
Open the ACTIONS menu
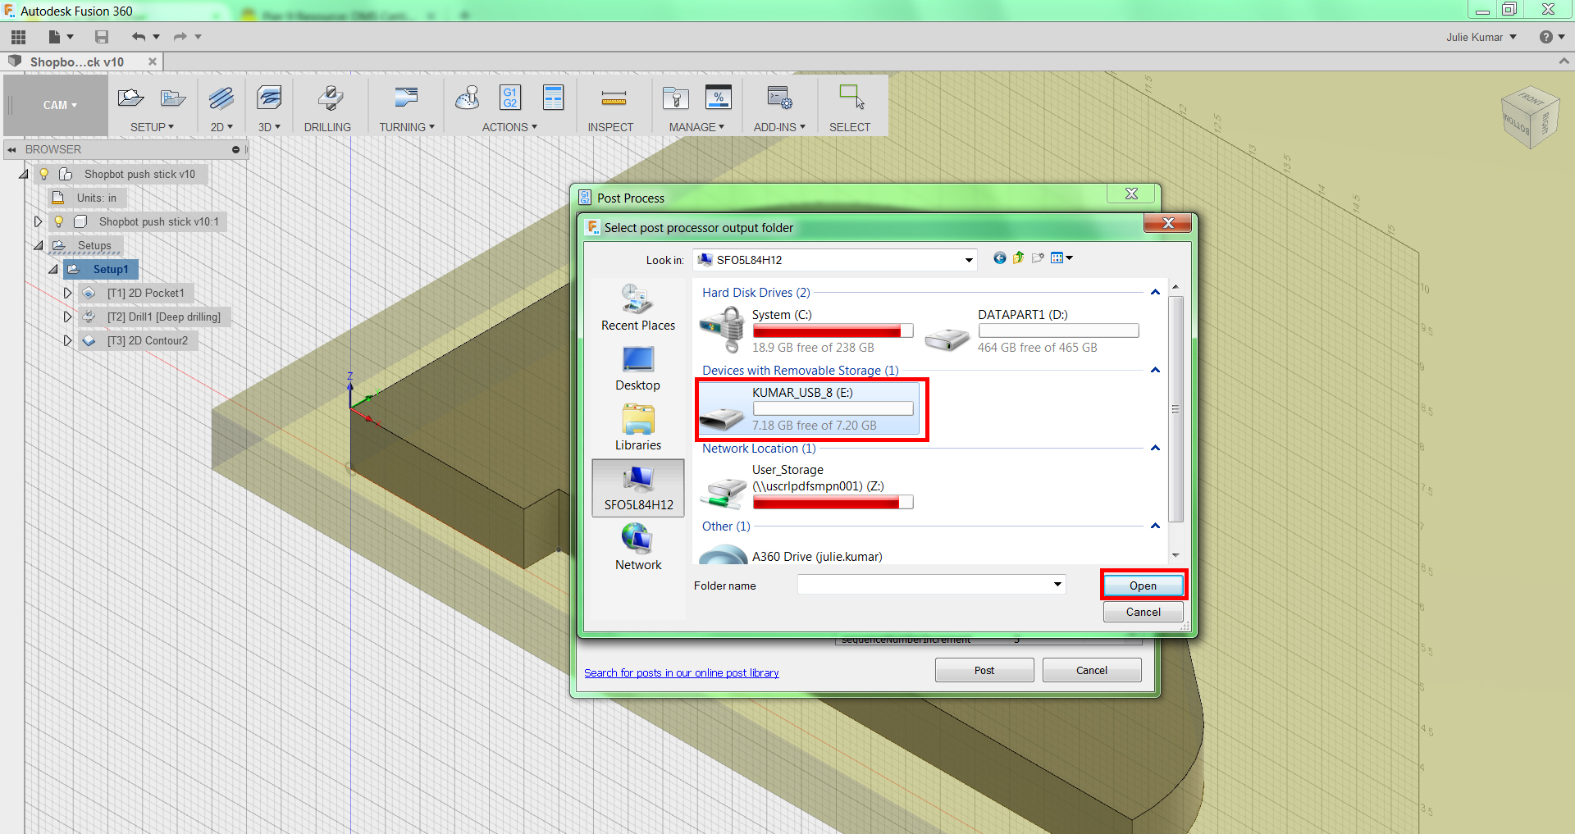pyautogui.click(x=509, y=127)
